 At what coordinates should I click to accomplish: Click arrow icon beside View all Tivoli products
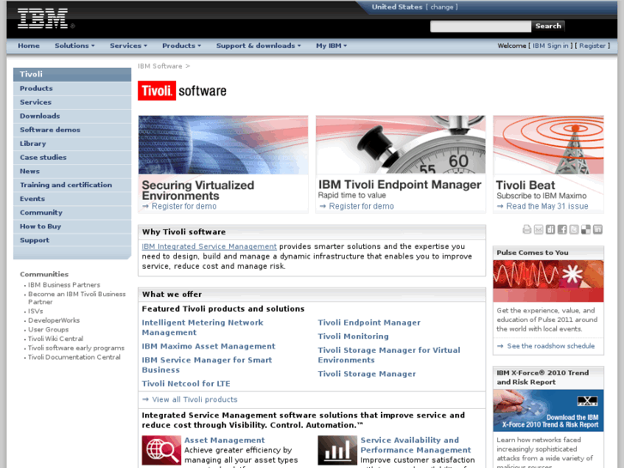[x=146, y=399]
